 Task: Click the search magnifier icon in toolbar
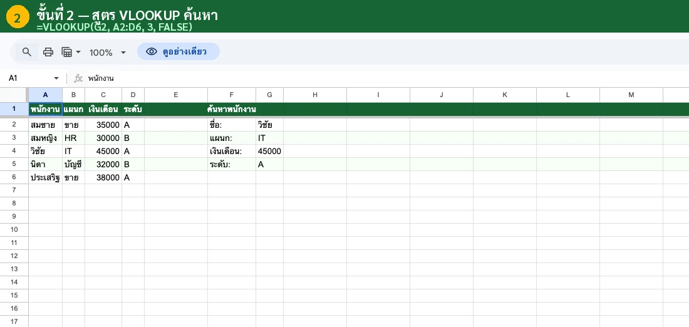coord(27,52)
